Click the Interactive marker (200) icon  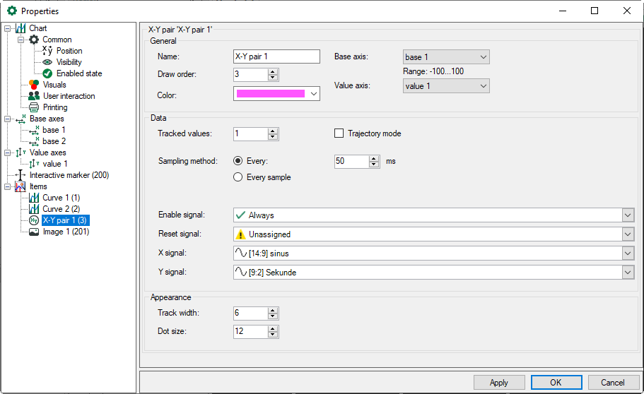coord(21,175)
